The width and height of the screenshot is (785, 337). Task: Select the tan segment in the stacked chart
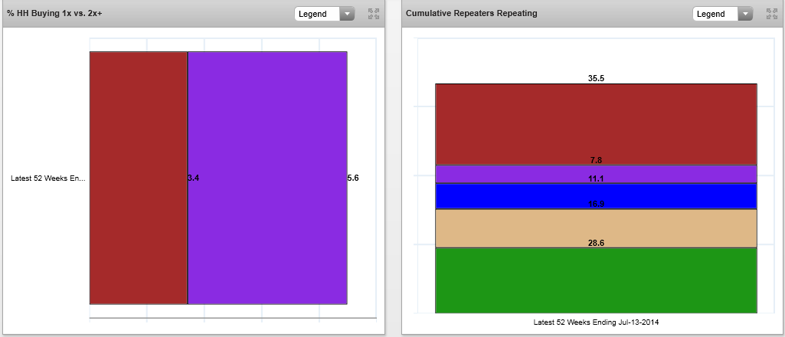pyautogui.click(x=596, y=228)
